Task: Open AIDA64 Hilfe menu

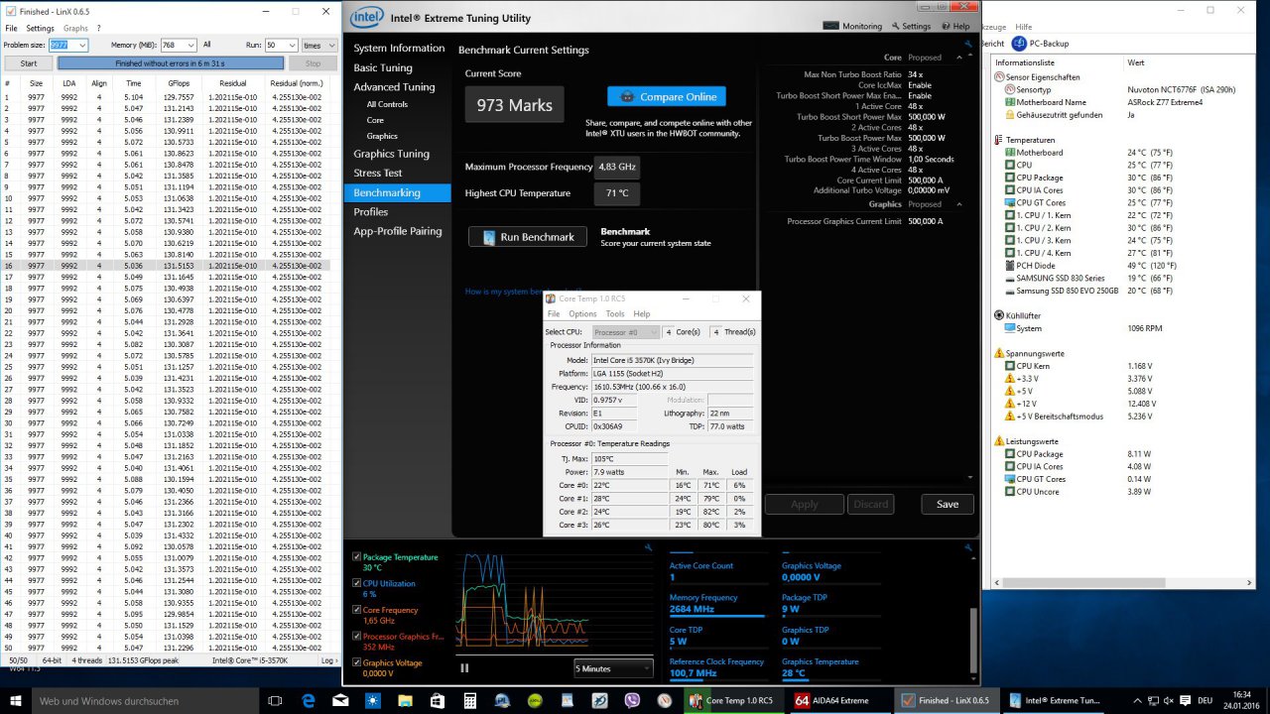Action: pos(1024,27)
